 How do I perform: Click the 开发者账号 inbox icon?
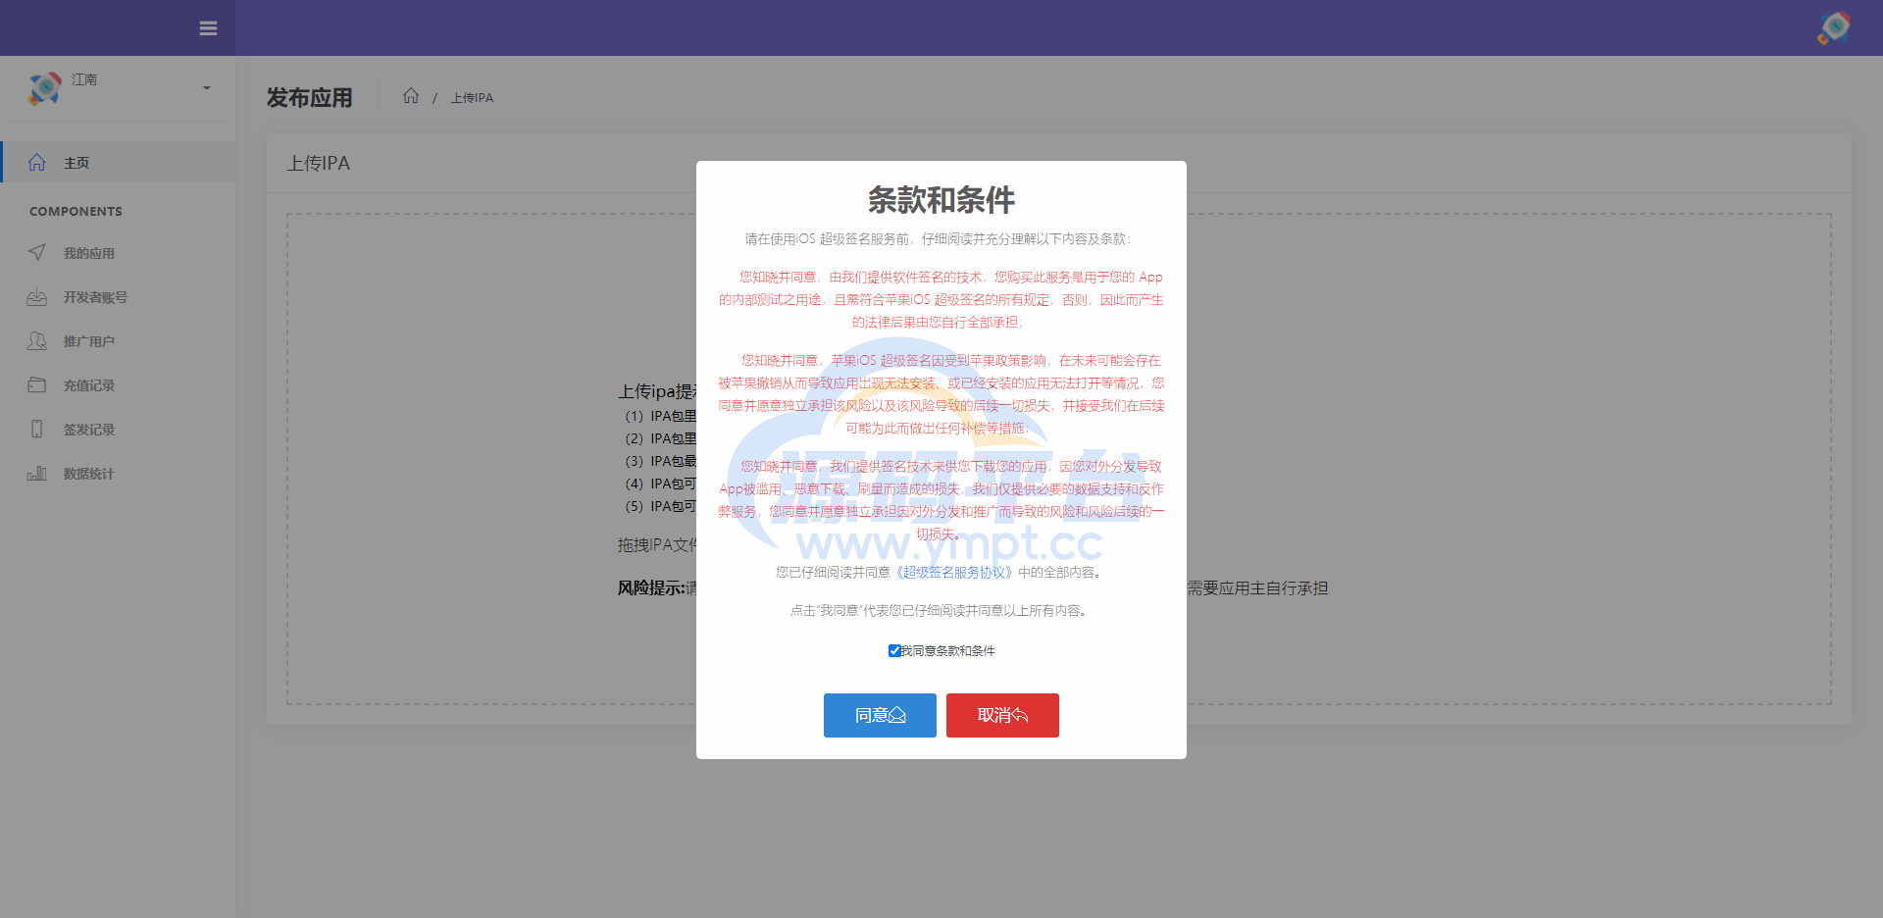click(37, 297)
